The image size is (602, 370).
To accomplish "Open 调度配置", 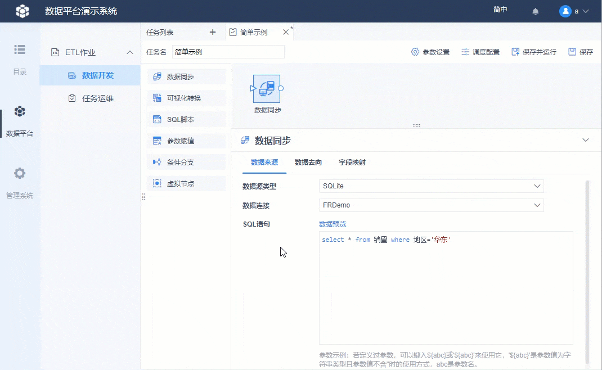I will (x=480, y=52).
